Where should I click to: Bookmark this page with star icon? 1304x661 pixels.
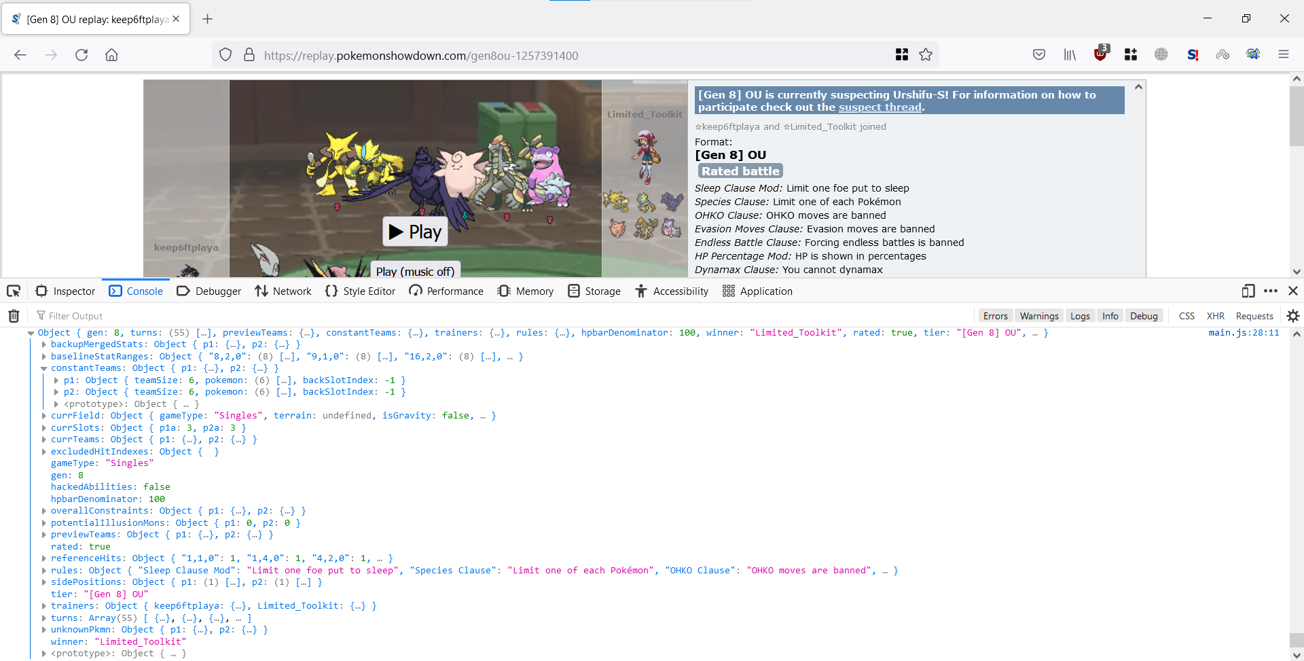[926, 55]
